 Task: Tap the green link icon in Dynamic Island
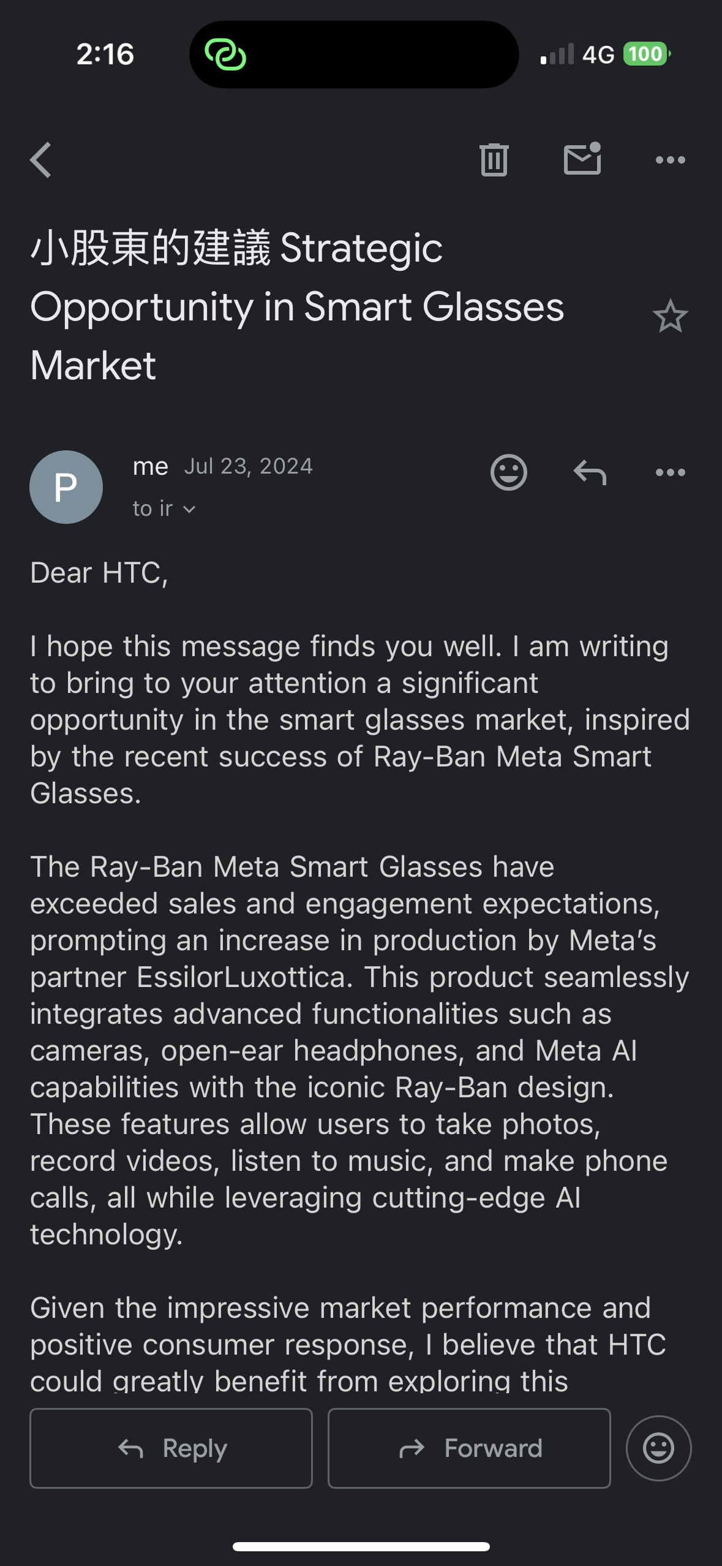(x=225, y=55)
